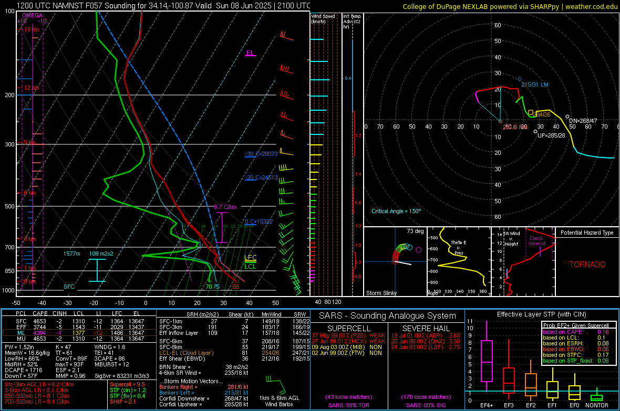This screenshot has height=411, width=620.
Task: Click the 8.7 C/km lapse rate label
Action: (x=225, y=207)
